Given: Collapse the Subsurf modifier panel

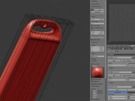Looking at the screenshot, I should [x=109, y=87].
